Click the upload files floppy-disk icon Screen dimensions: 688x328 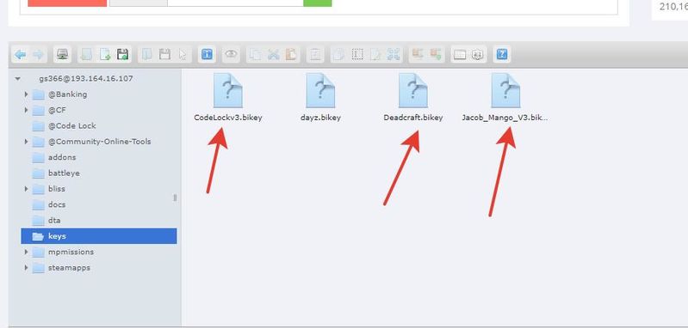(122, 55)
